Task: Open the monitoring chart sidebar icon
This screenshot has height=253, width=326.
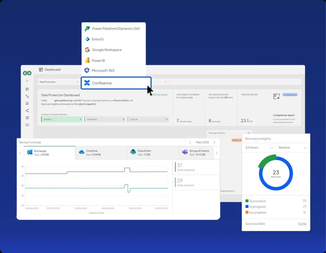Action: [27, 104]
